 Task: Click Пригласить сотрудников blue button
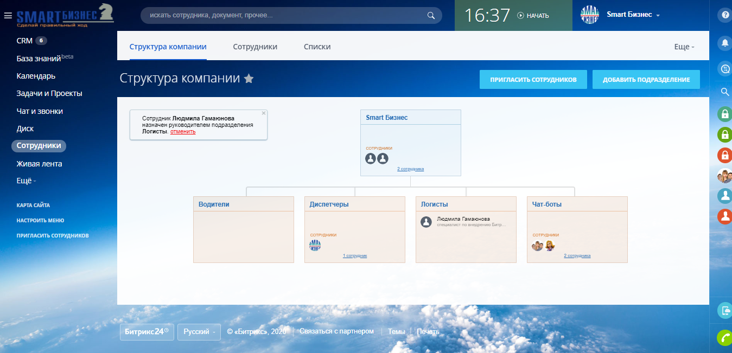532,80
